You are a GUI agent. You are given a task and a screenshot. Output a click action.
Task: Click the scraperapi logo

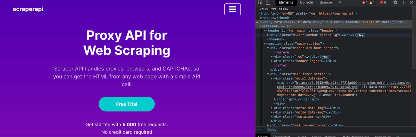[x=28, y=9]
